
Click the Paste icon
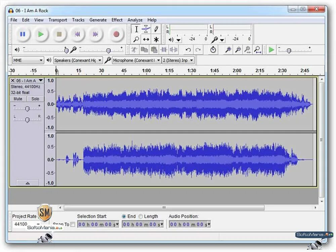154,50
